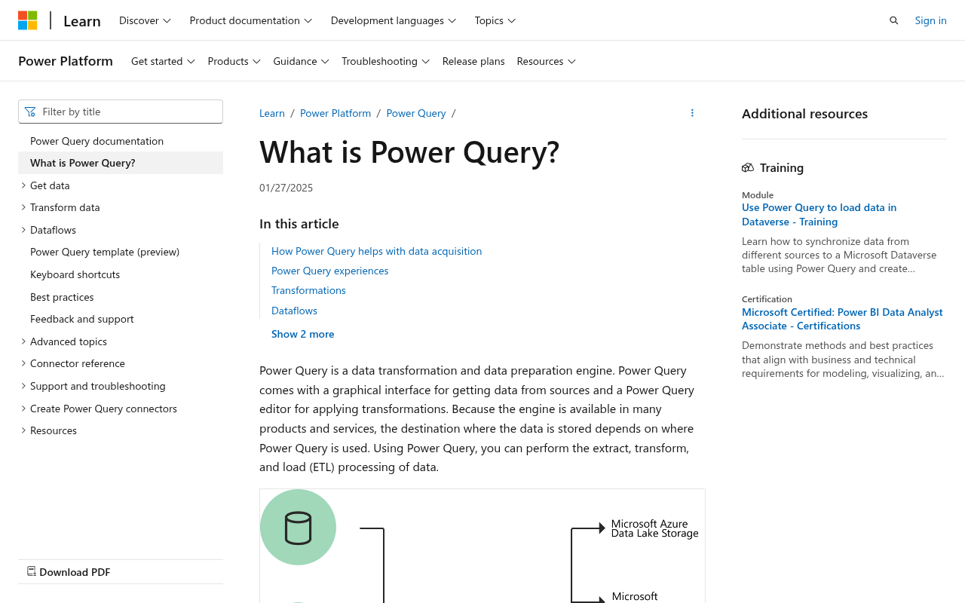Click the Sign in link
Image resolution: width=965 pixels, height=603 pixels.
[930, 20]
